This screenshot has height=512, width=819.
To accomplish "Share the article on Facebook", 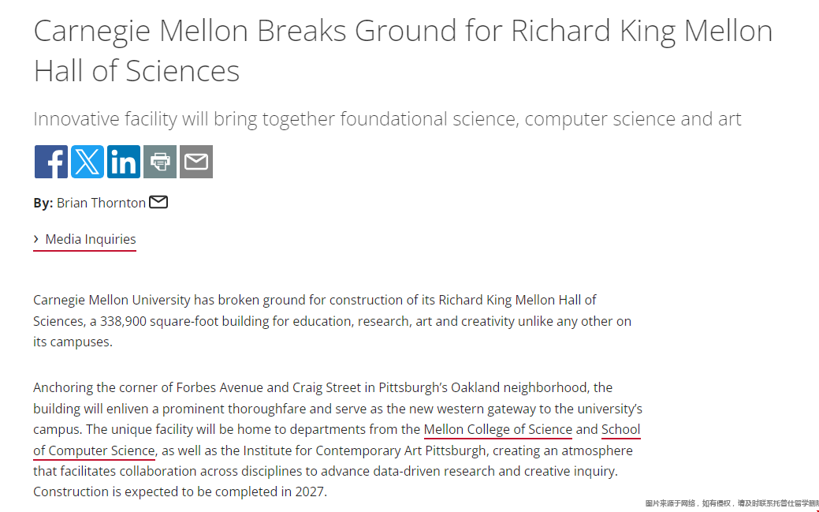I will pos(50,162).
